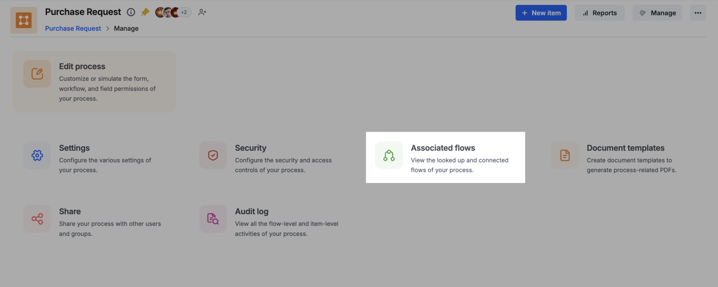Click the Manage button in header

pyautogui.click(x=657, y=13)
